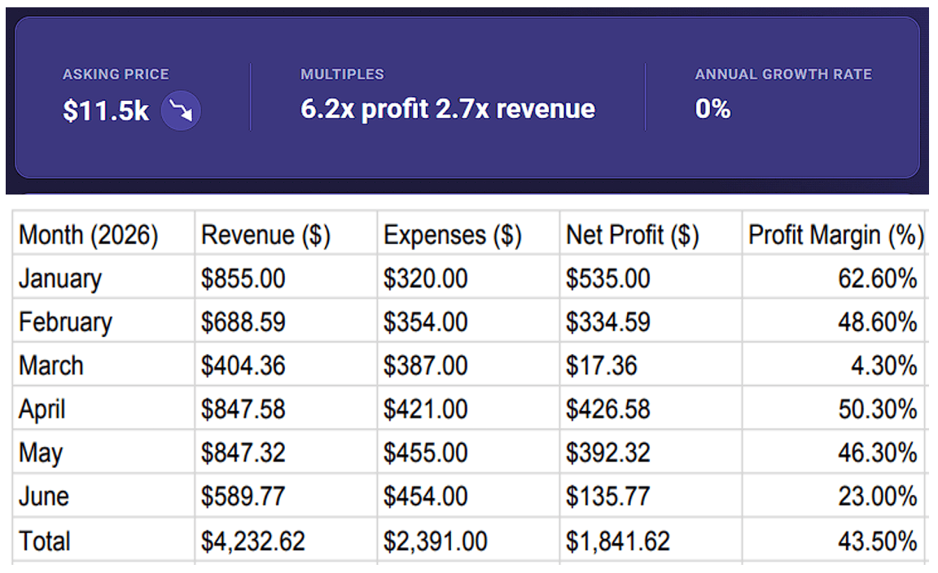938x573 pixels.
Task: Click the ANNUAL GROWTH RATE label
Action: [783, 74]
